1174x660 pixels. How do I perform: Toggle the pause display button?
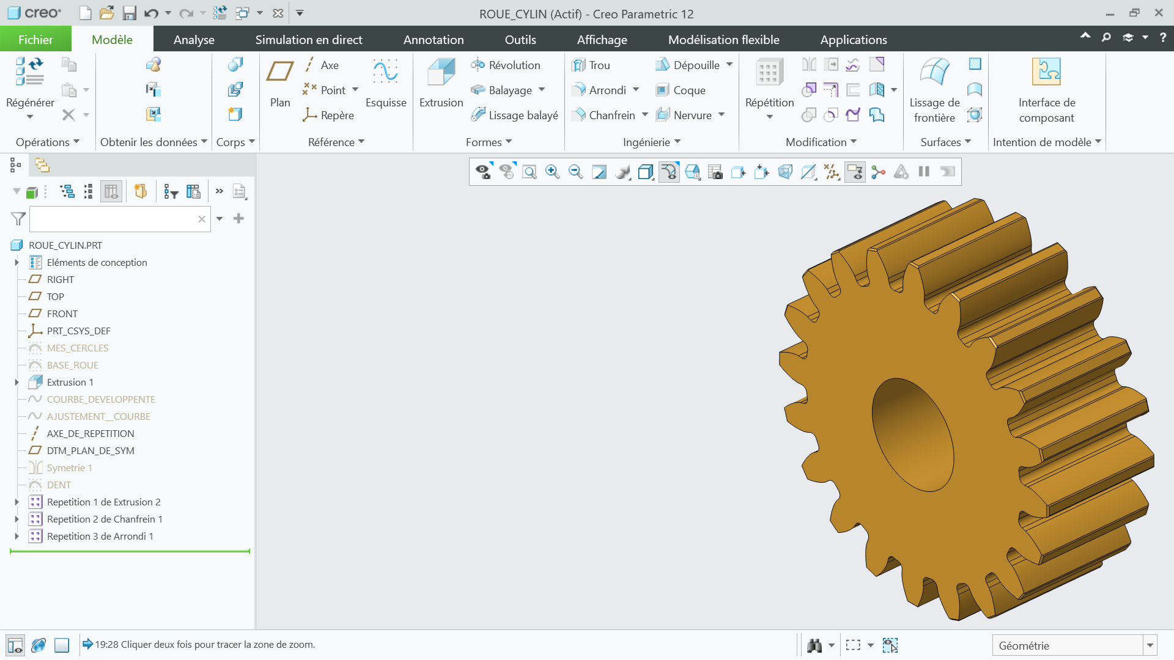tap(924, 172)
